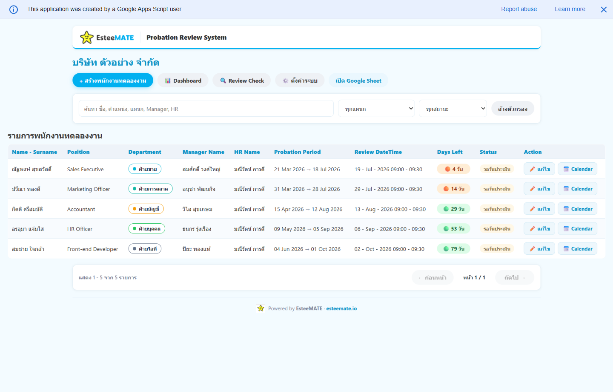
Task: Open the Dashboard tab with chart icon
Action: tap(183, 81)
